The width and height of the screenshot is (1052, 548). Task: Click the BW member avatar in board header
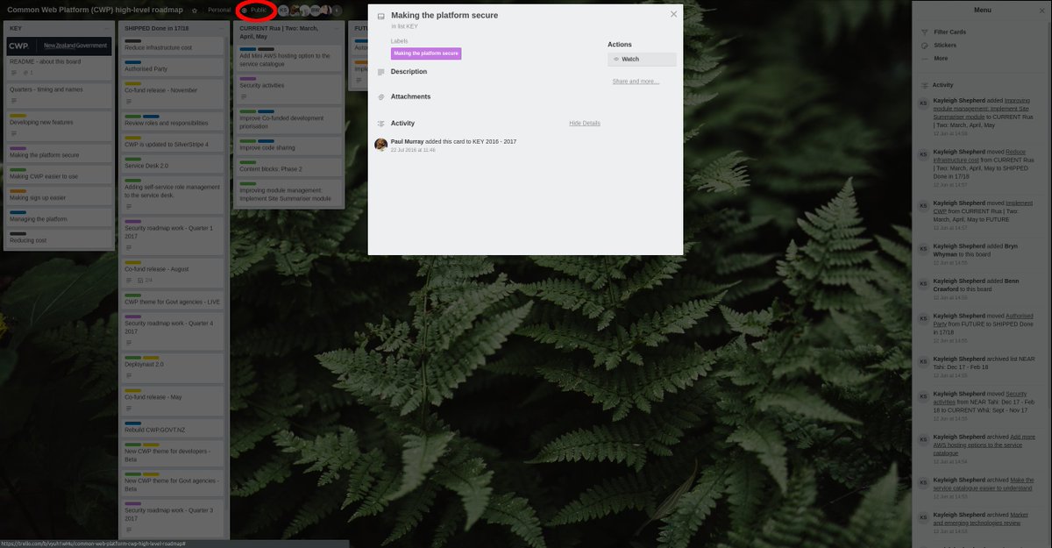[x=315, y=10]
